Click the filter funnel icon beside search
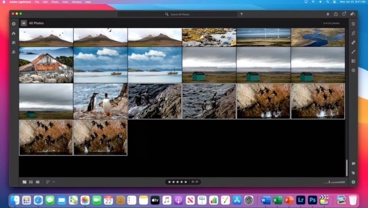 point(241,14)
